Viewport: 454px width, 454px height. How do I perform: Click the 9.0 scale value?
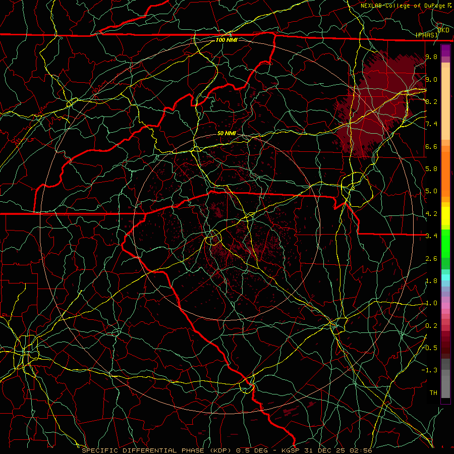(x=431, y=79)
